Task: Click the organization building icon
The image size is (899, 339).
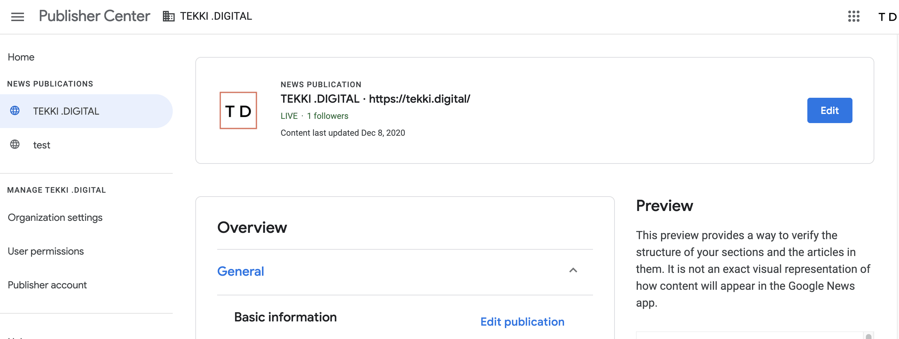Action: [169, 16]
